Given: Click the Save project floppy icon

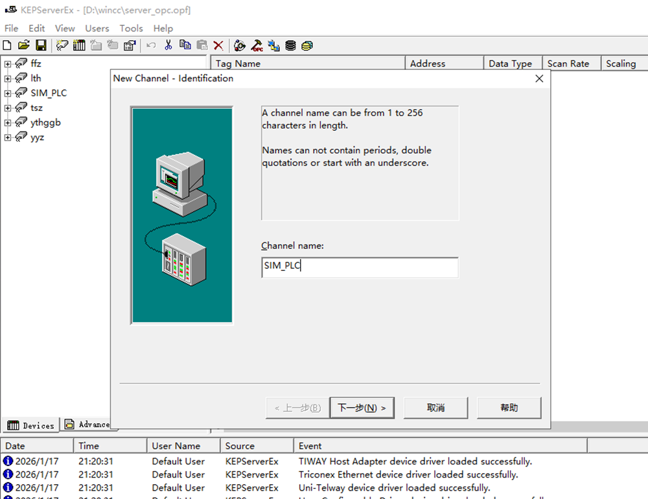Looking at the screenshot, I should point(41,45).
